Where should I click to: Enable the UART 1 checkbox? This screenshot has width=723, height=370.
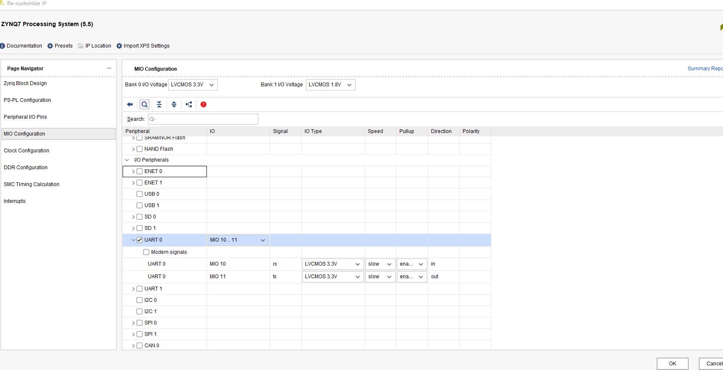[139, 289]
